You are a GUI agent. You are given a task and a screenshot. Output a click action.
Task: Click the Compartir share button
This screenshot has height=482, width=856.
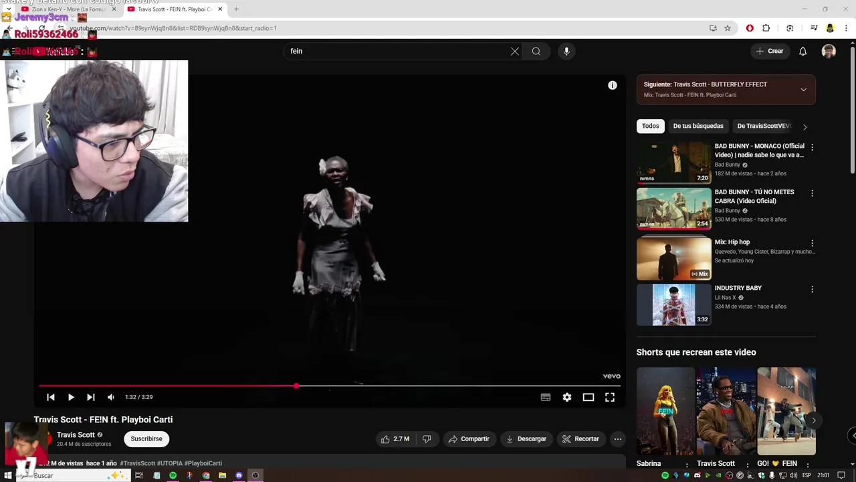pyautogui.click(x=469, y=439)
